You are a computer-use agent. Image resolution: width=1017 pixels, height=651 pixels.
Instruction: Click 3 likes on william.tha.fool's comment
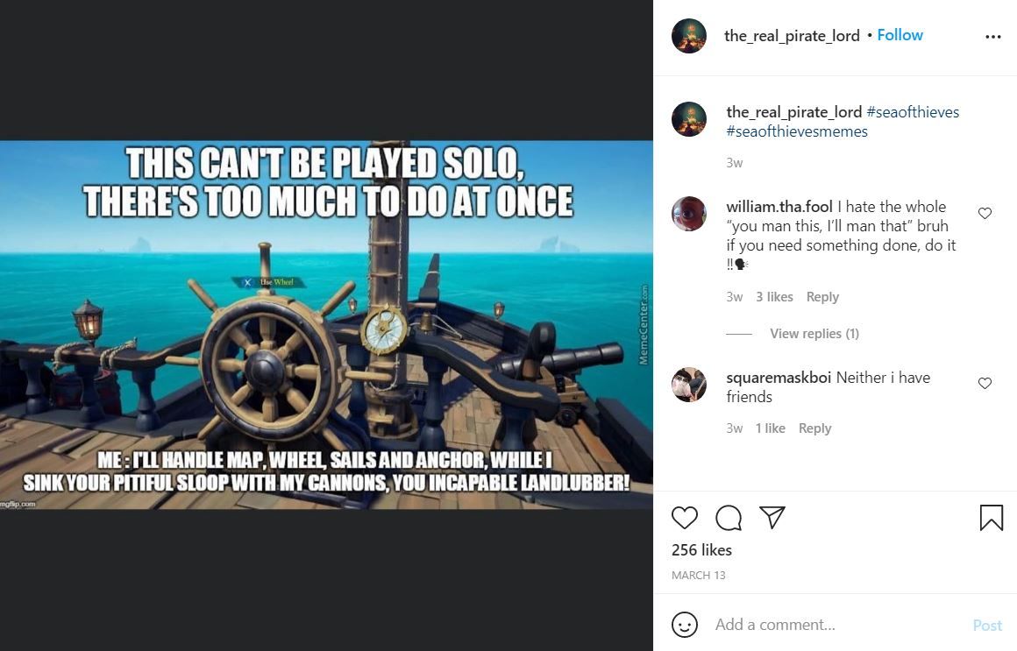(x=774, y=296)
